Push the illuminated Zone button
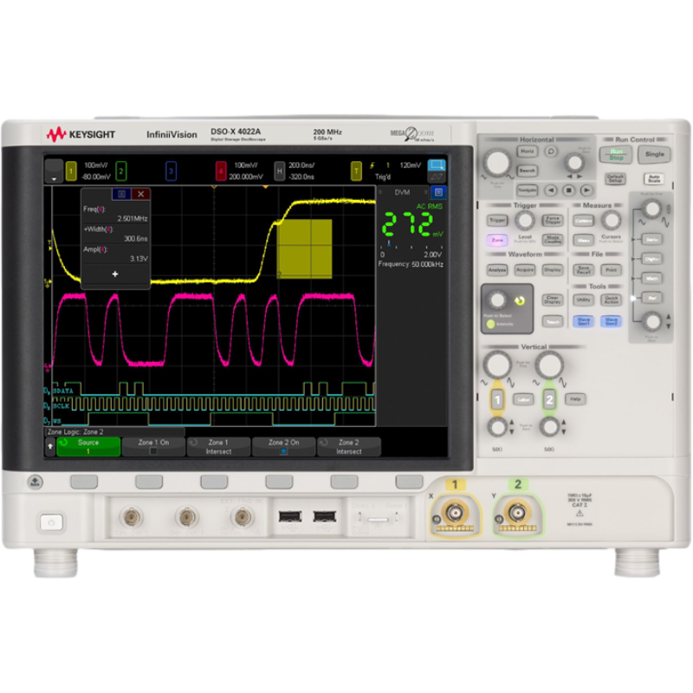693x693 pixels. (x=497, y=240)
